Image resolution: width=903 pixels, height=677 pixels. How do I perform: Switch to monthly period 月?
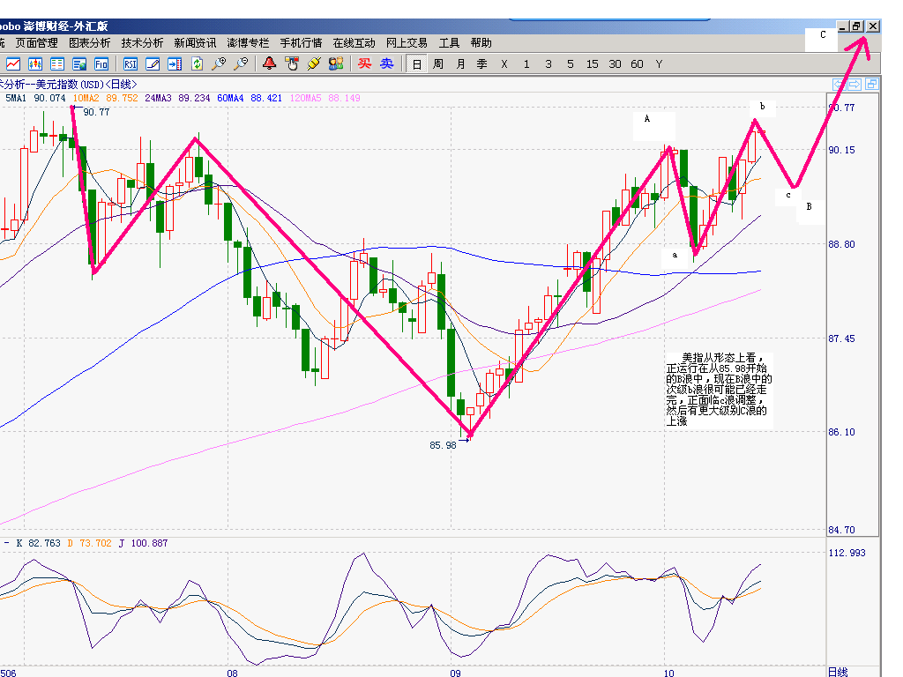click(460, 63)
